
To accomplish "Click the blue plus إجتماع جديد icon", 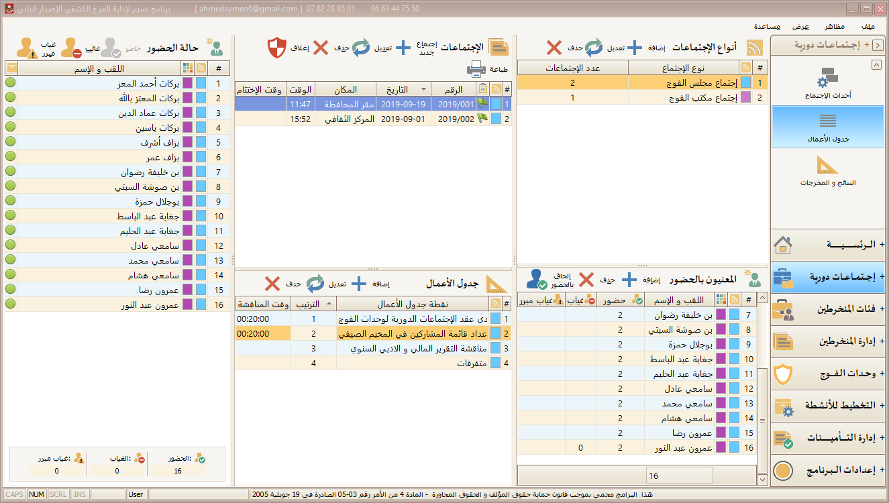I will tap(403, 48).
